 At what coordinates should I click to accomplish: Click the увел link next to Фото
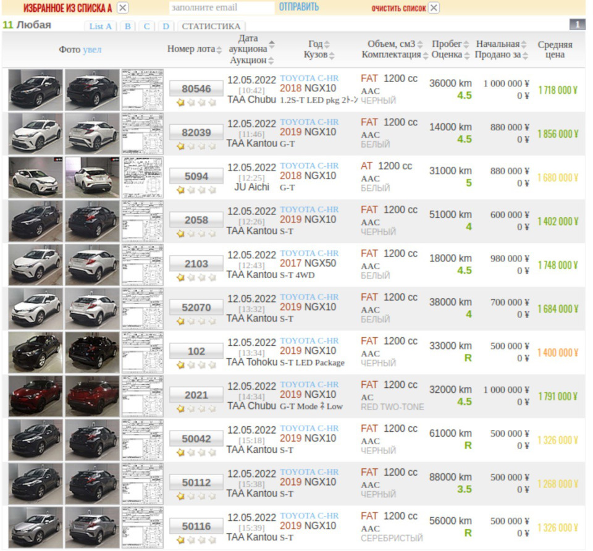pyautogui.click(x=92, y=49)
